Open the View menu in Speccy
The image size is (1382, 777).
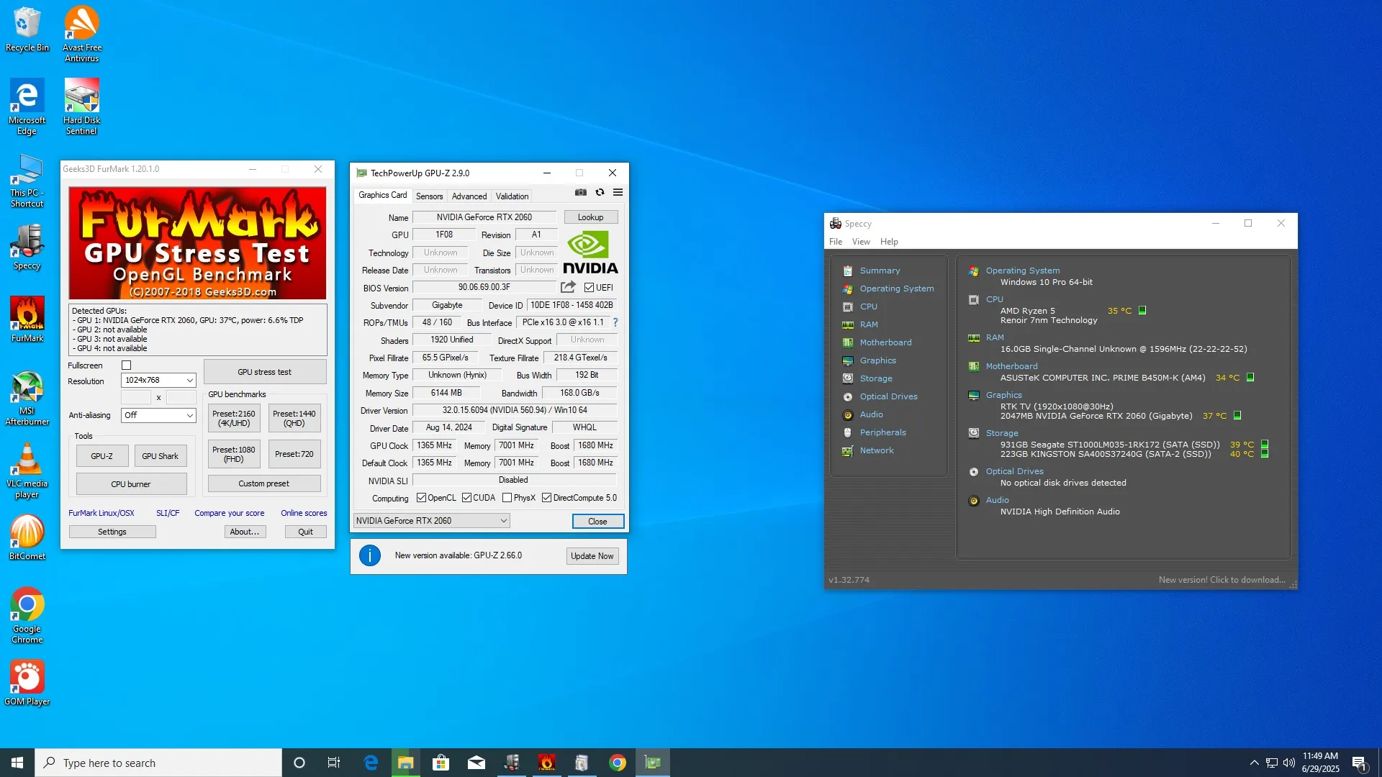point(861,242)
